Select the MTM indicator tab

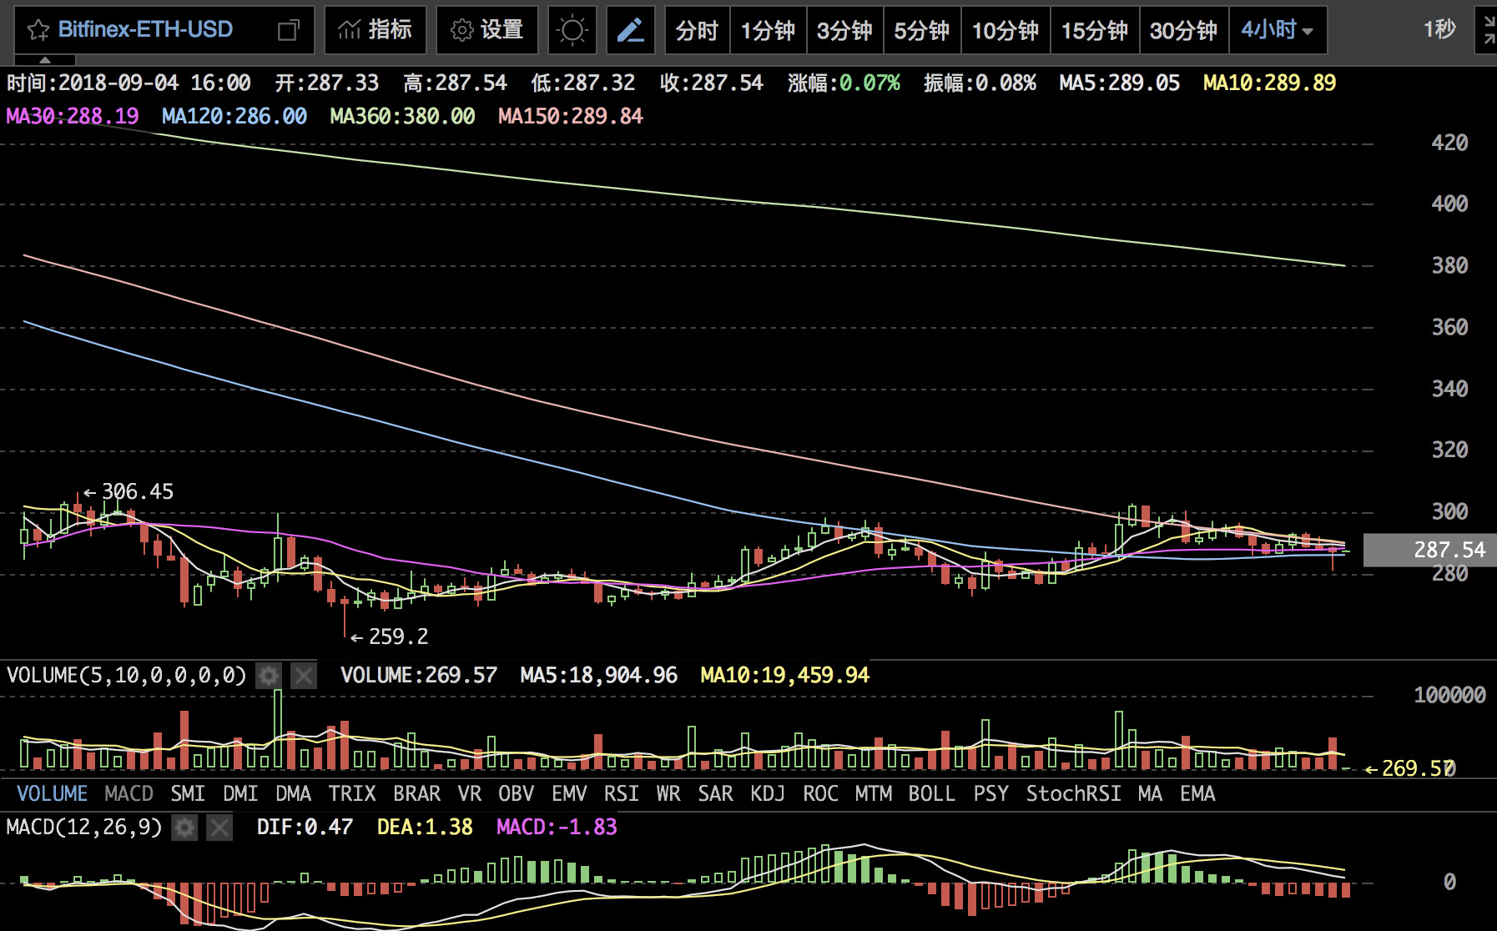[x=874, y=793]
